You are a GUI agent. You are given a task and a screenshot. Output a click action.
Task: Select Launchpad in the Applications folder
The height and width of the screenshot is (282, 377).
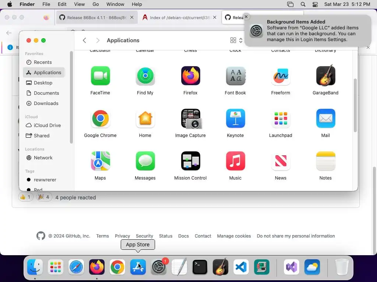point(281,119)
